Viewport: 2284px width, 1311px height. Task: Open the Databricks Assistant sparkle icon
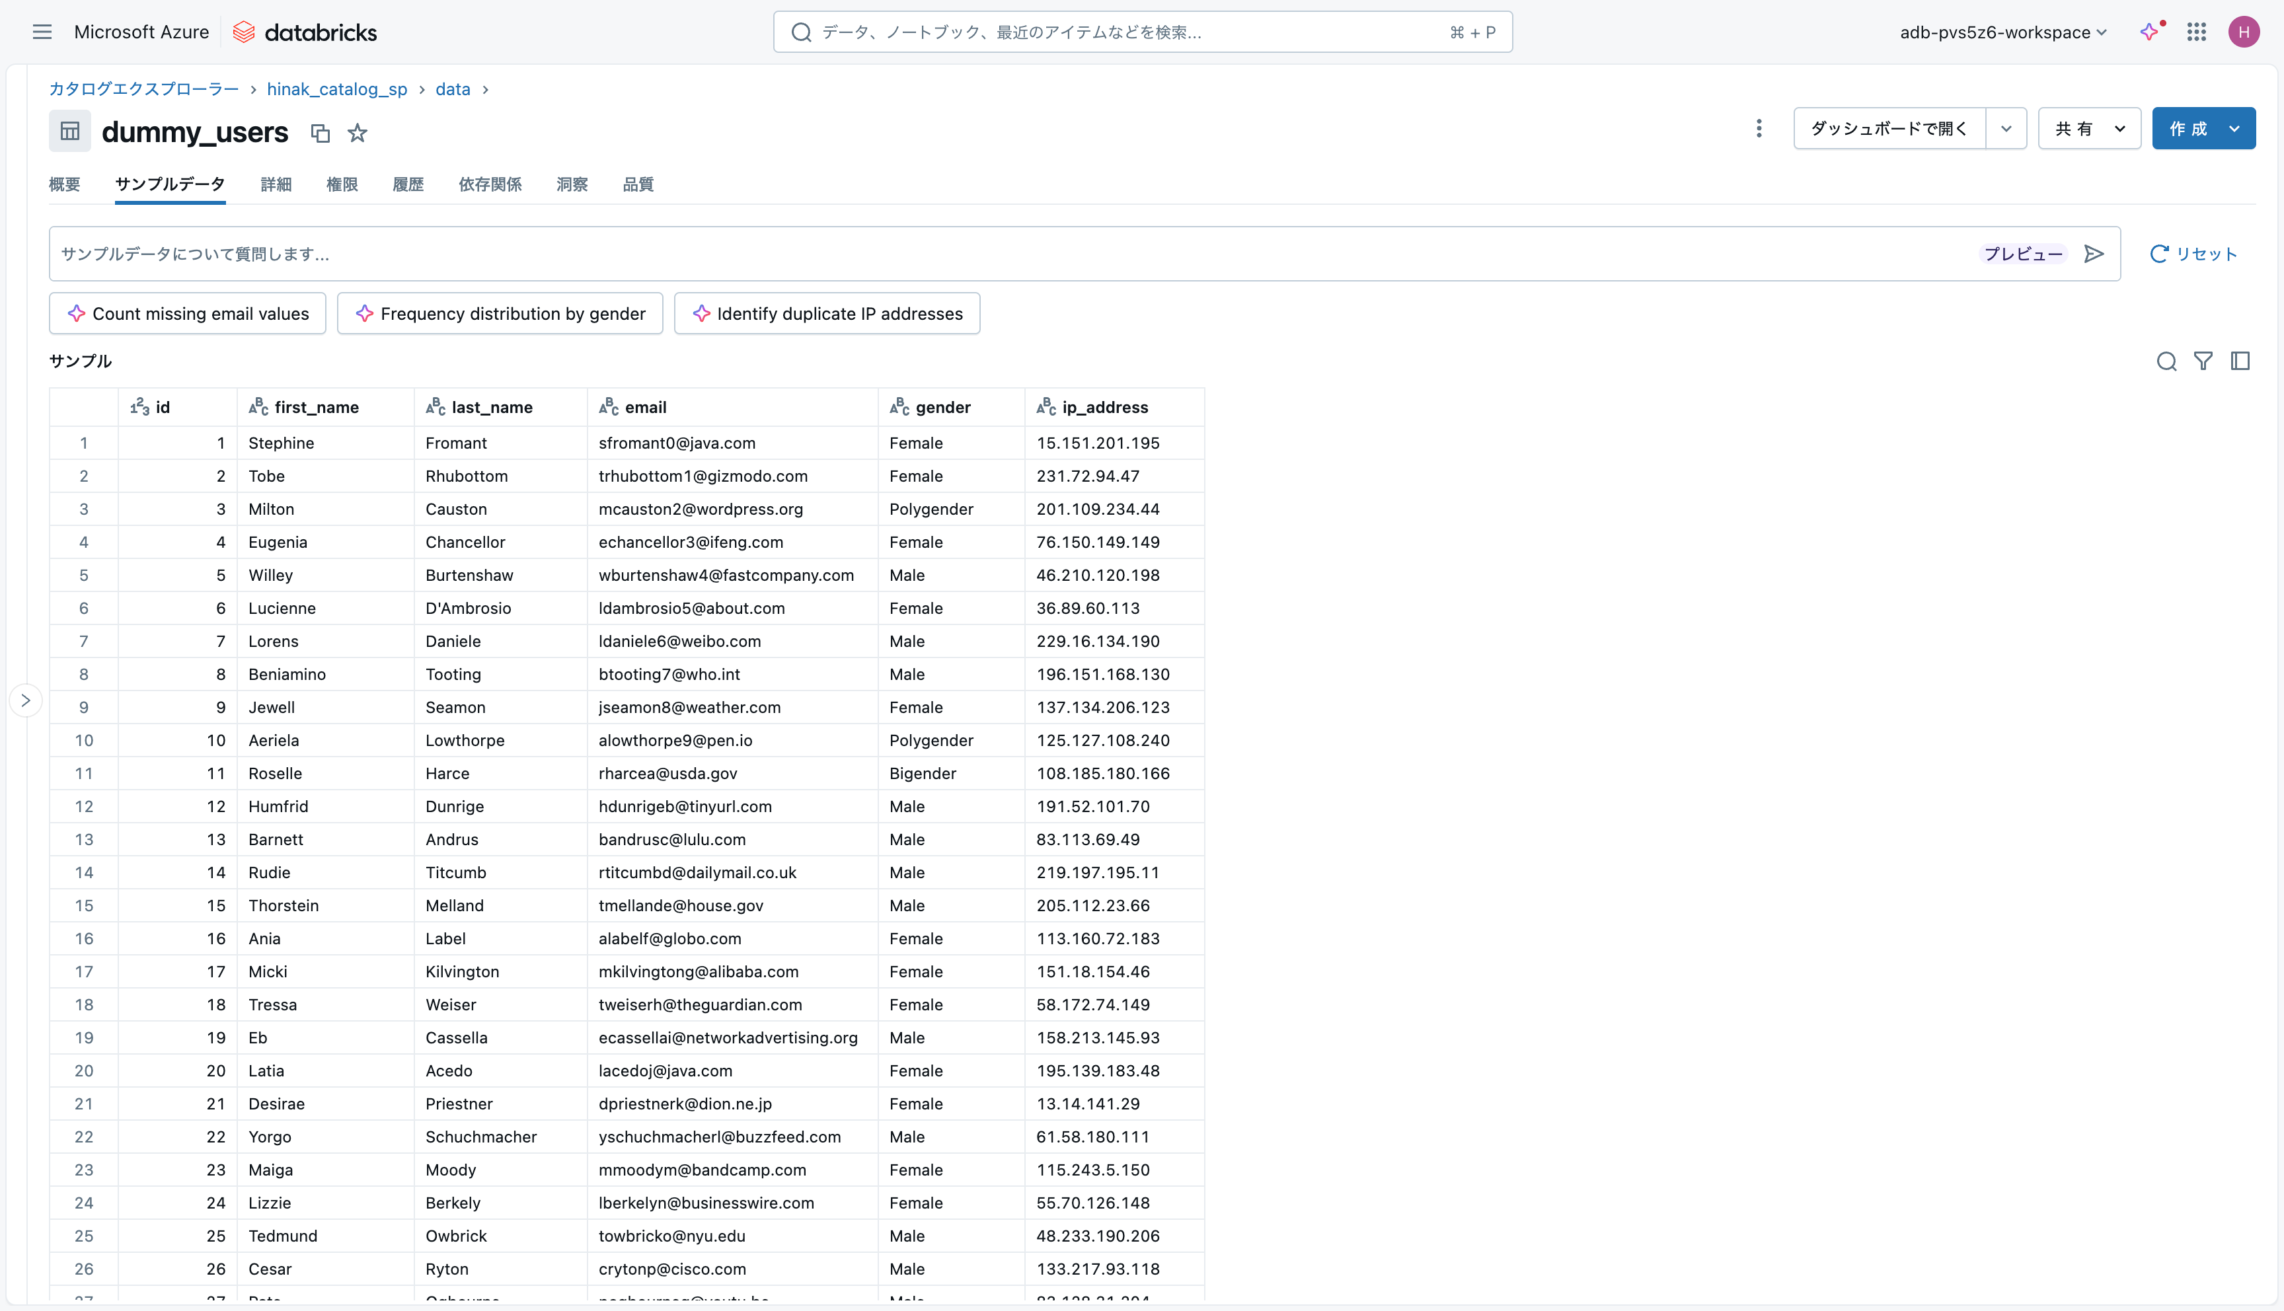click(x=2150, y=32)
